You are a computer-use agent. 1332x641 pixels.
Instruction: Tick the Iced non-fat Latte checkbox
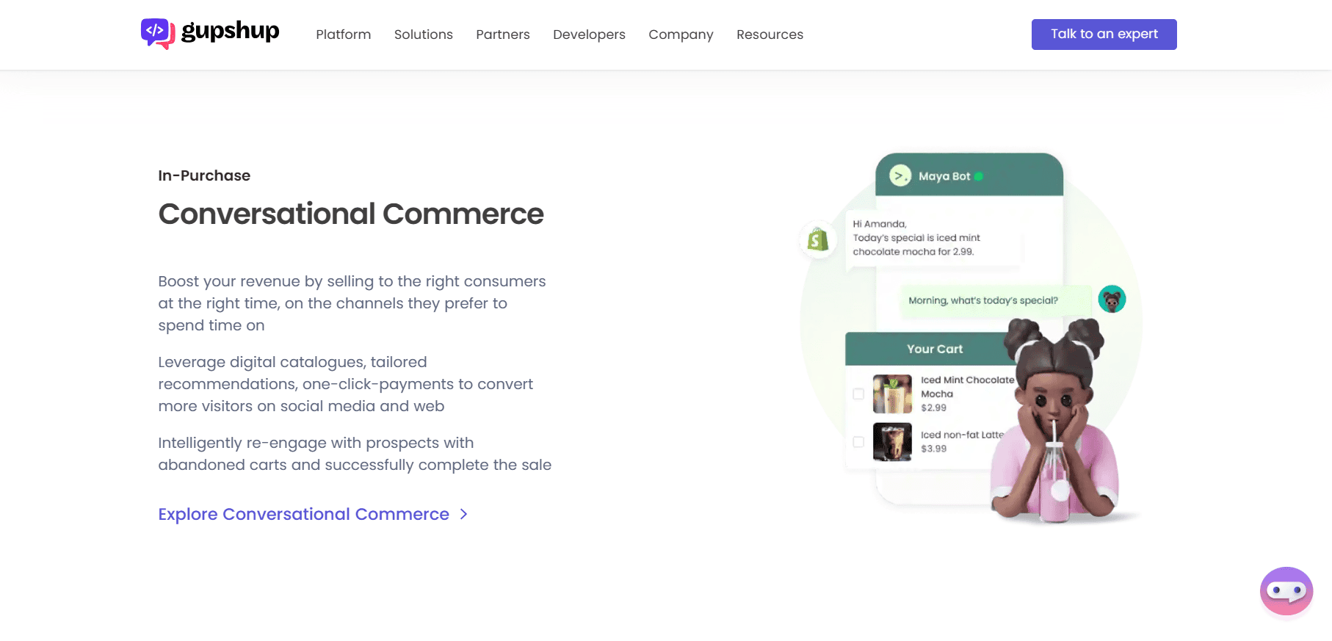pyautogui.click(x=858, y=442)
